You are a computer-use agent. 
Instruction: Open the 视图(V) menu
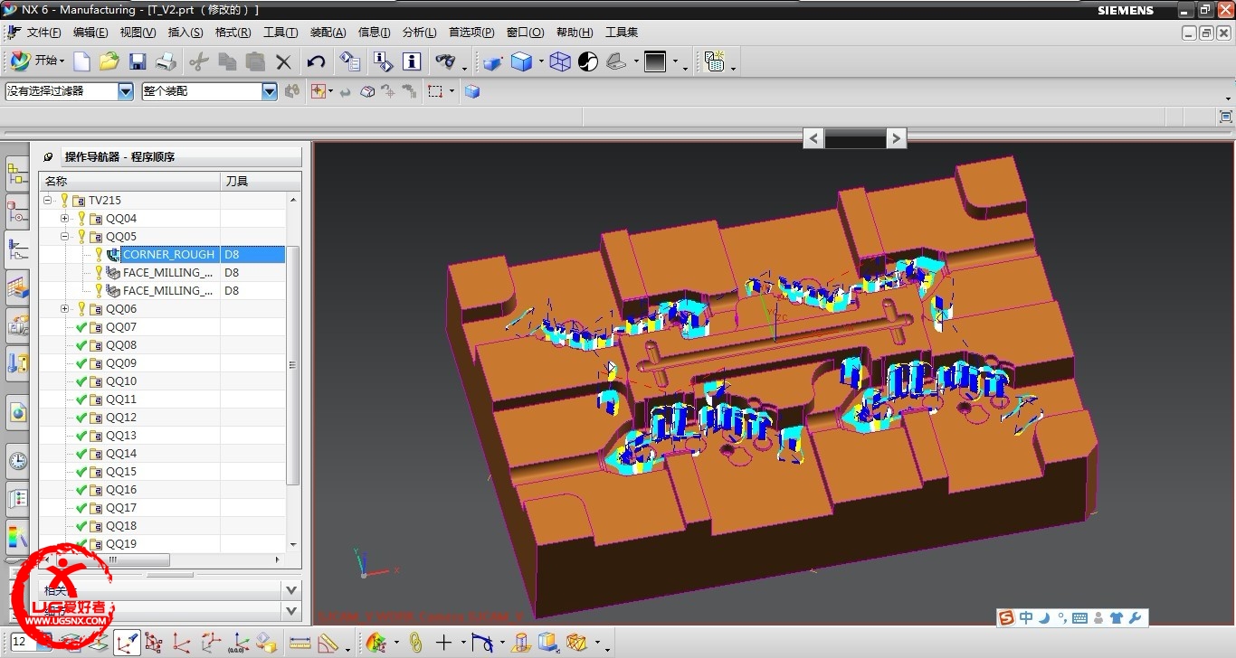[138, 33]
